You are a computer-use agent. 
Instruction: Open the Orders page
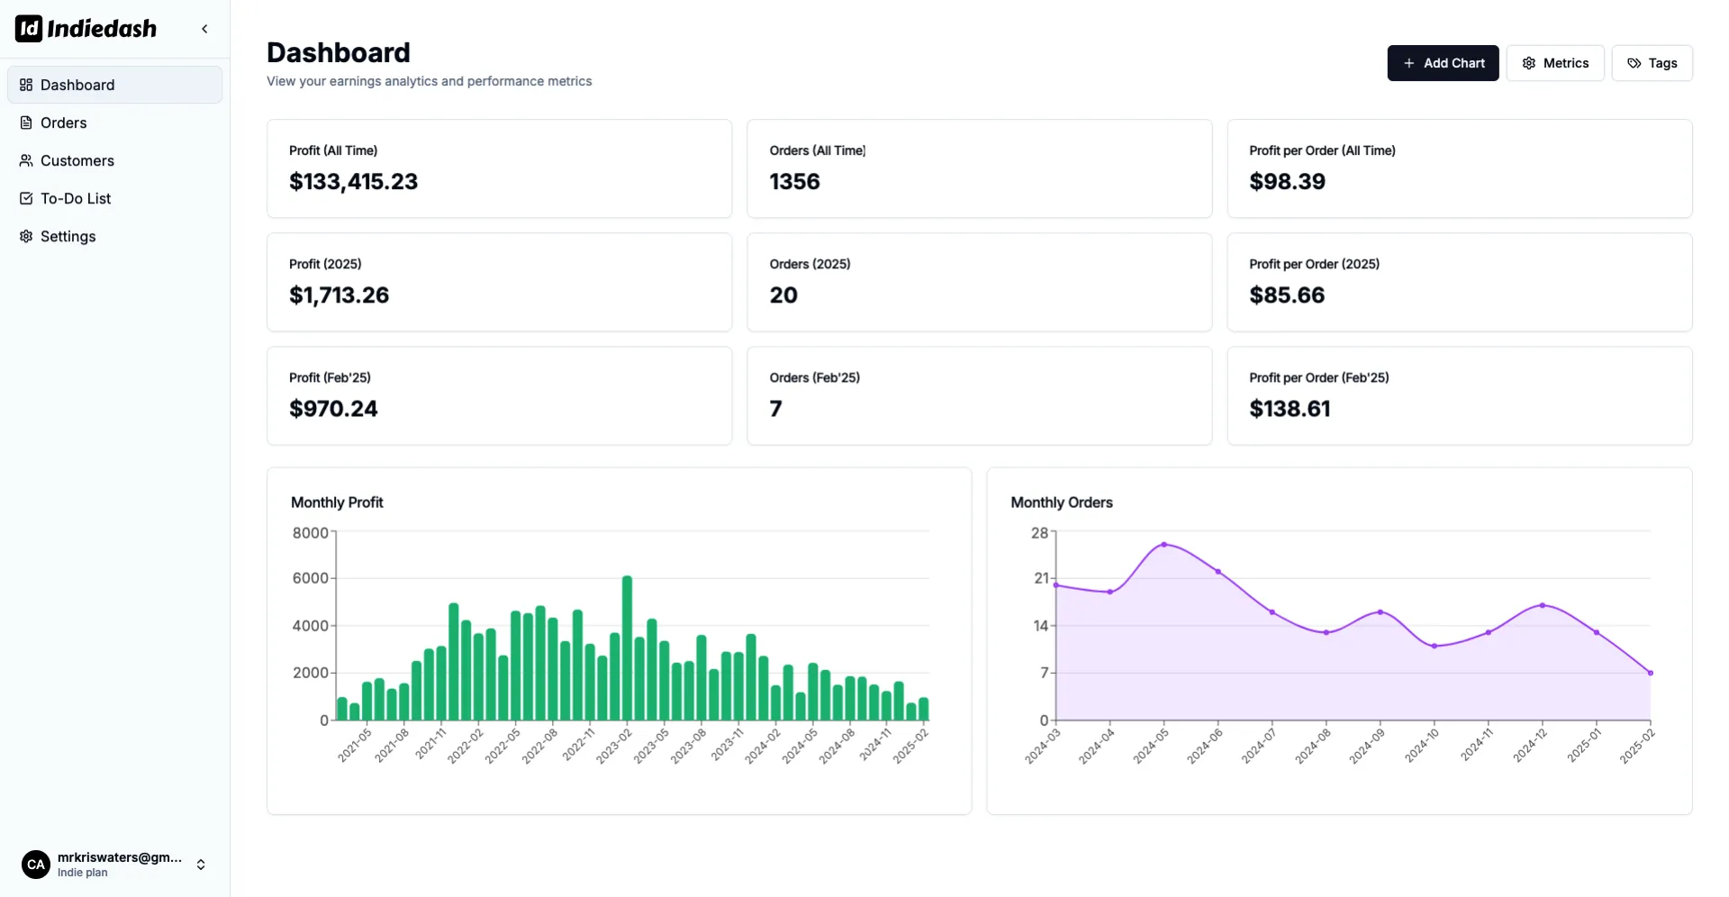pos(64,122)
